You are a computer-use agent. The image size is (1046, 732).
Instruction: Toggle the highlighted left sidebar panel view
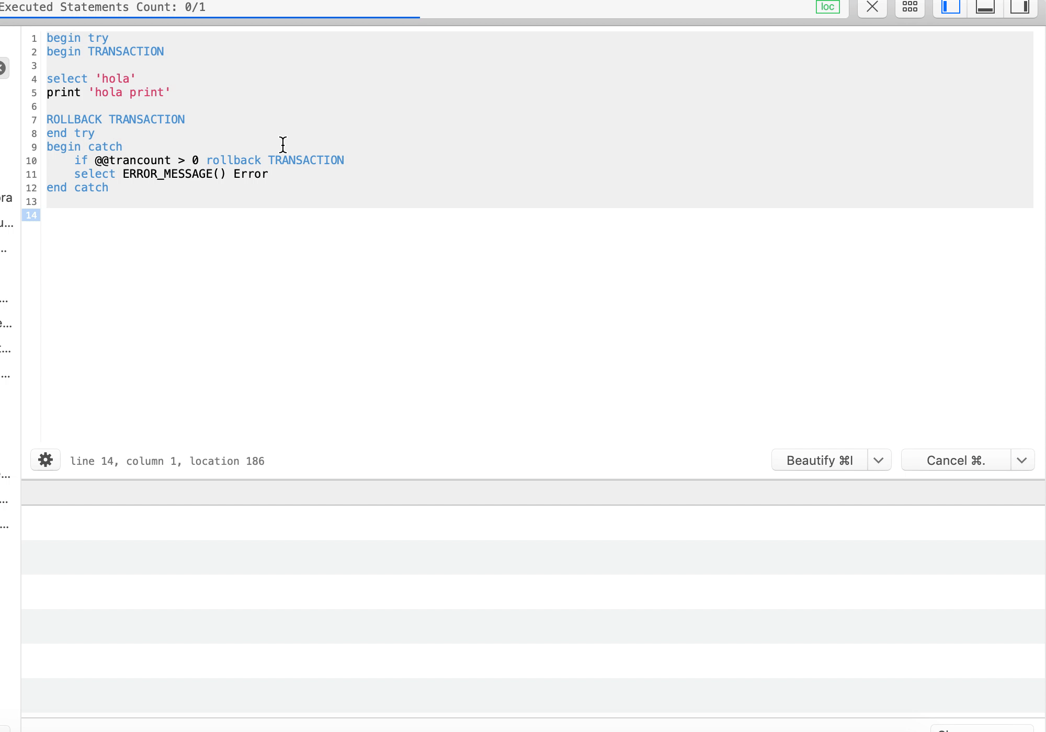point(950,8)
